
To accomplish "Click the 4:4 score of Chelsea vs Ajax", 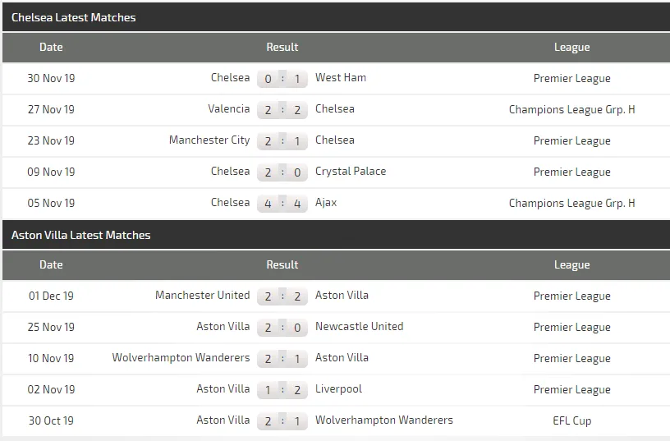I will (x=282, y=203).
